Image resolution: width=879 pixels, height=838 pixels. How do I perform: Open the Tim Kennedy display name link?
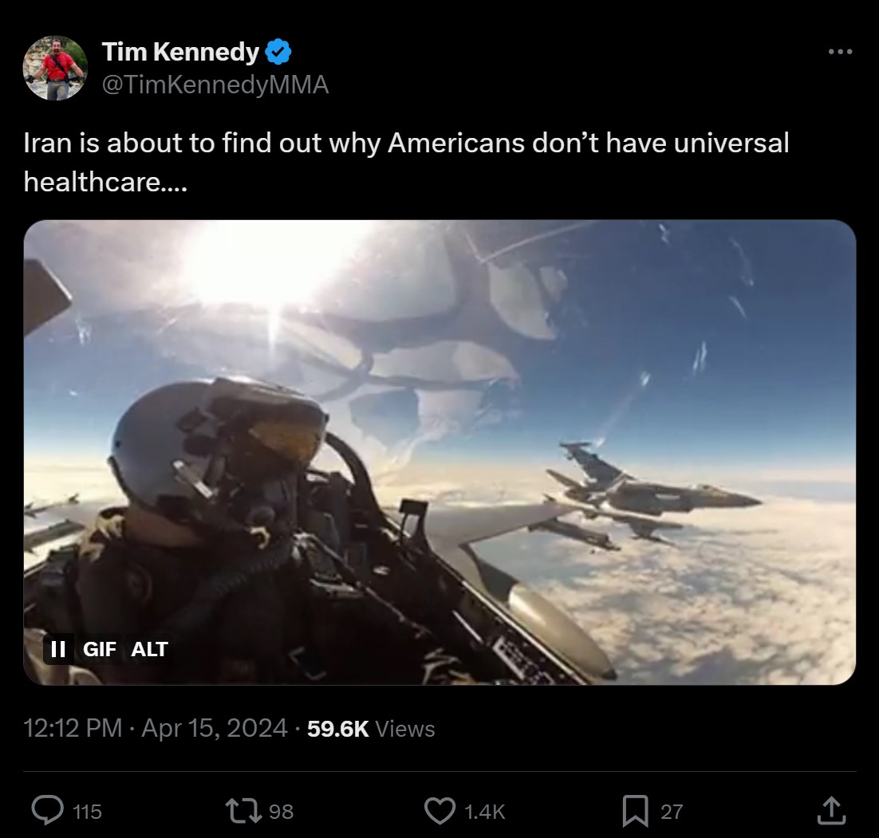tap(180, 52)
